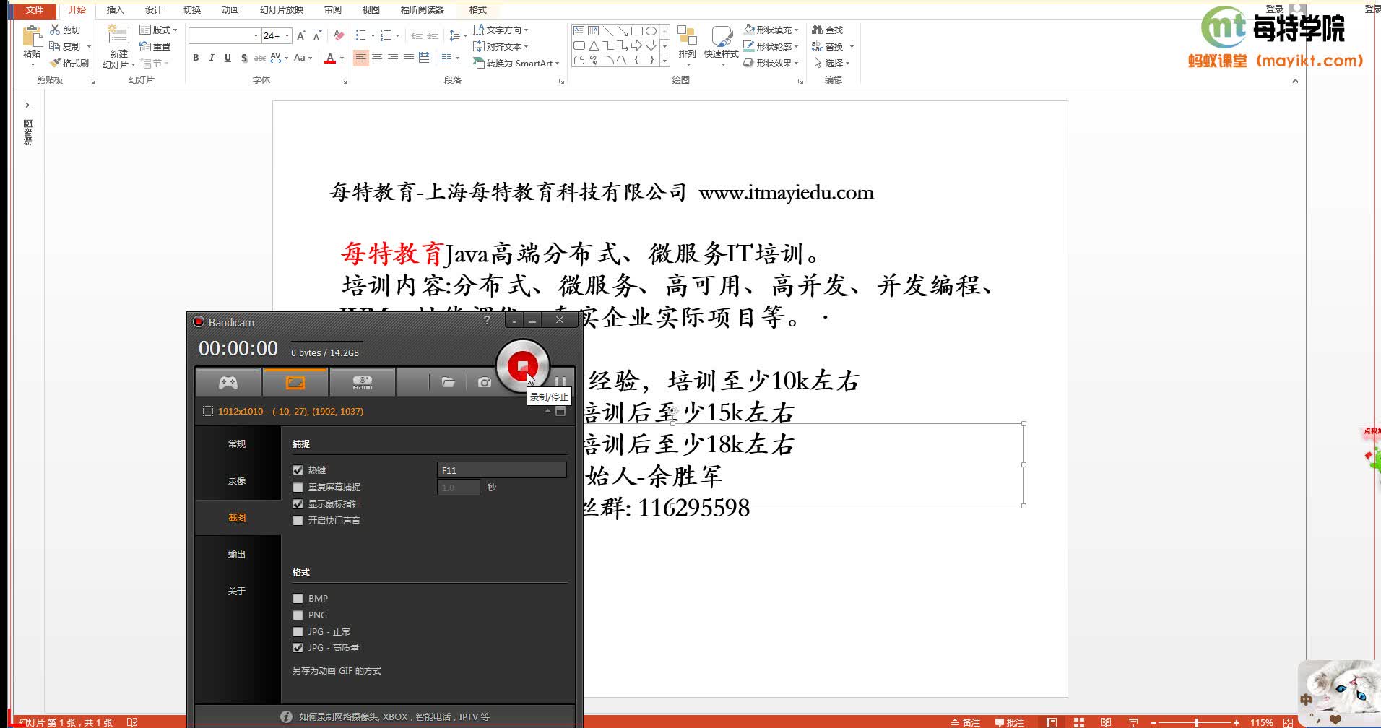The image size is (1381, 728).
Task: Switch to the 设计 Design tab
Action: point(154,10)
